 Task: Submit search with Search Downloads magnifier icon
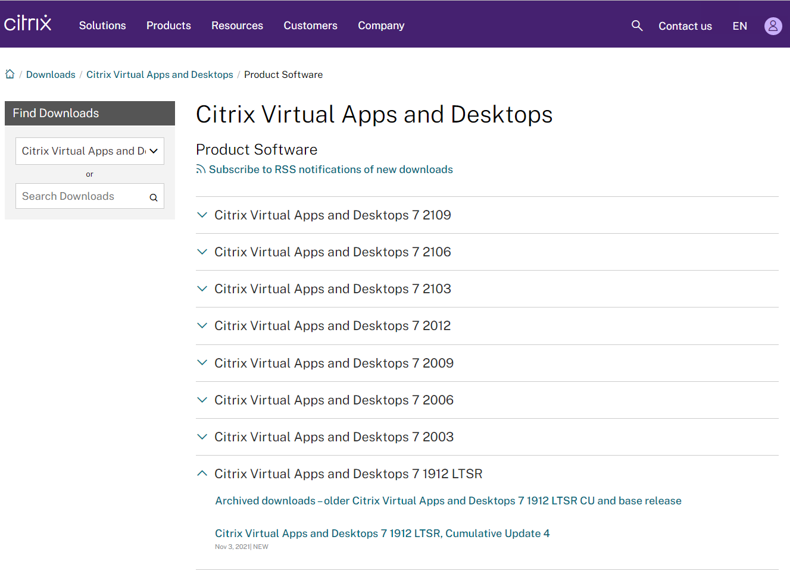pyautogui.click(x=154, y=197)
